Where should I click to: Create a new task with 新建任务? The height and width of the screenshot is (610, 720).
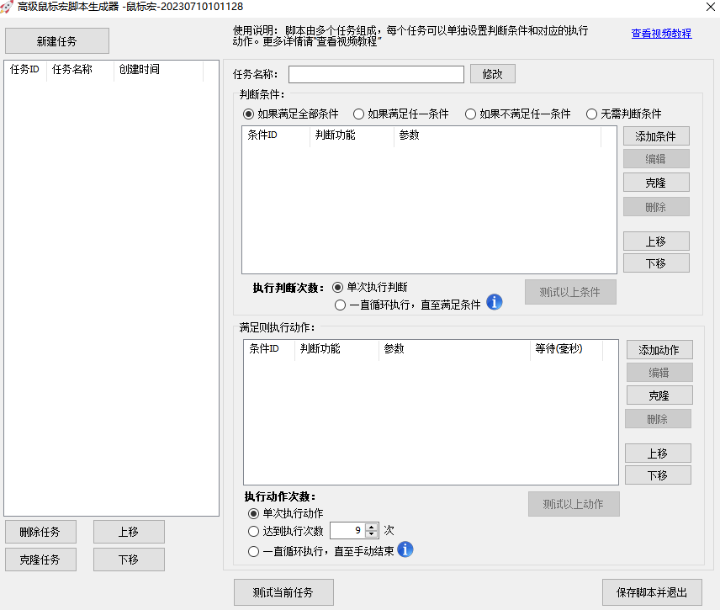point(56,40)
